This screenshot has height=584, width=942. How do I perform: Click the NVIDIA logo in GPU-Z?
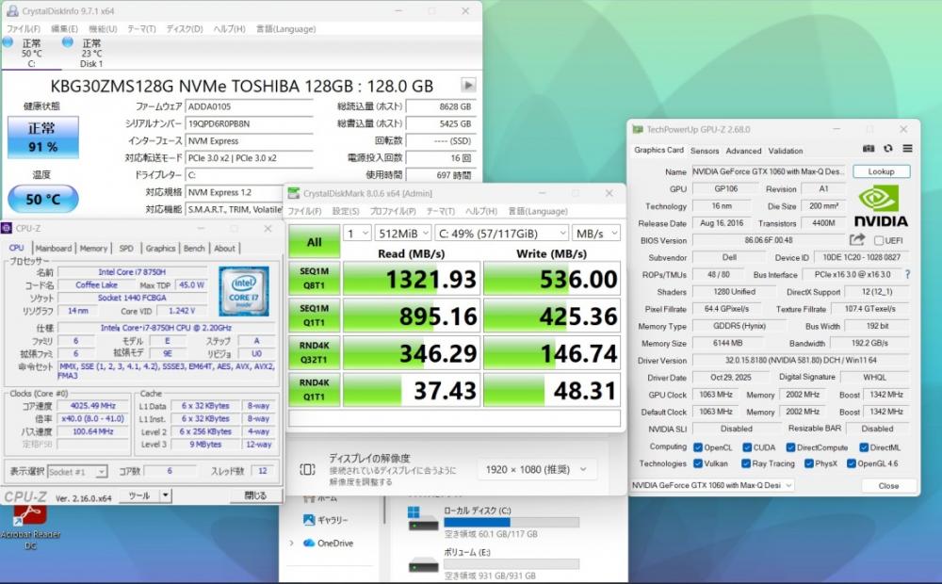point(881,206)
